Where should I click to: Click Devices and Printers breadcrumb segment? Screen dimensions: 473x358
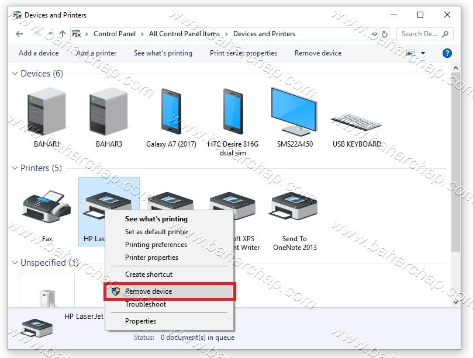click(x=264, y=34)
